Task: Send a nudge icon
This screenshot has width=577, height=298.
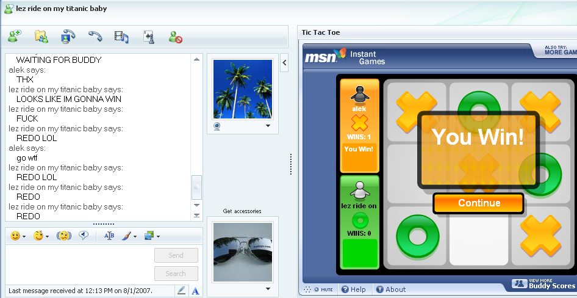Action: tap(63, 236)
